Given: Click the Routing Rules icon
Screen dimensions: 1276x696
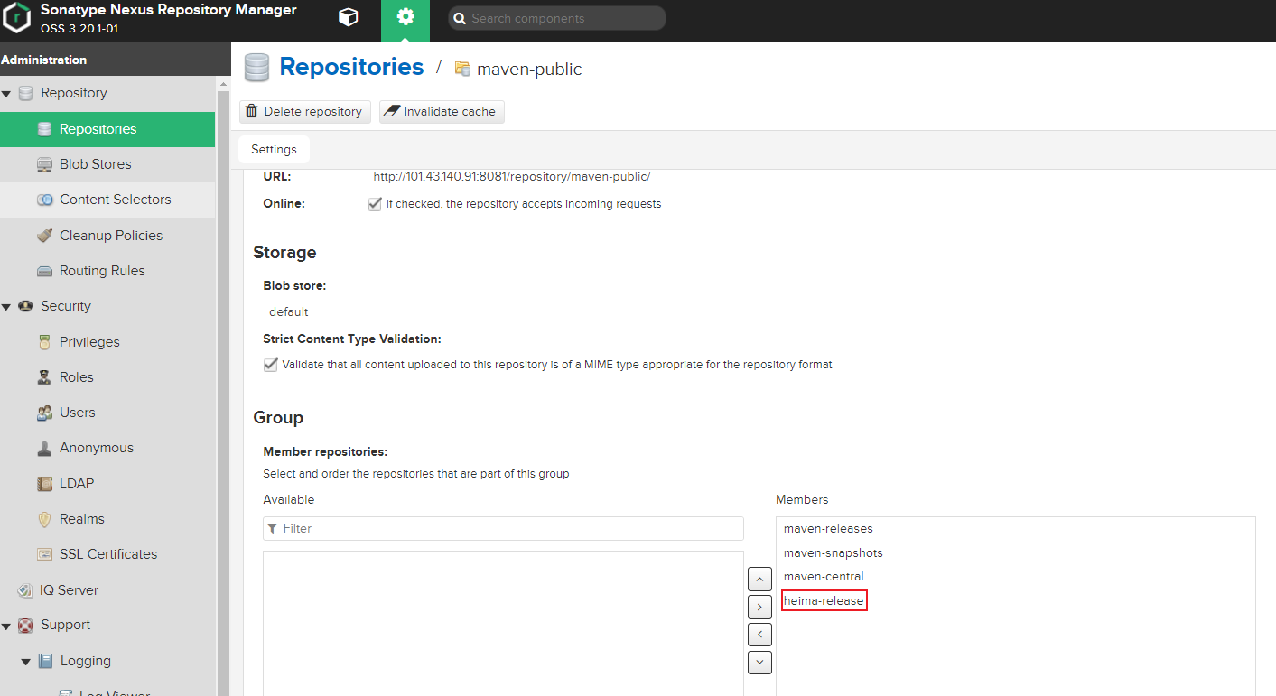Looking at the screenshot, I should pyautogui.click(x=44, y=271).
